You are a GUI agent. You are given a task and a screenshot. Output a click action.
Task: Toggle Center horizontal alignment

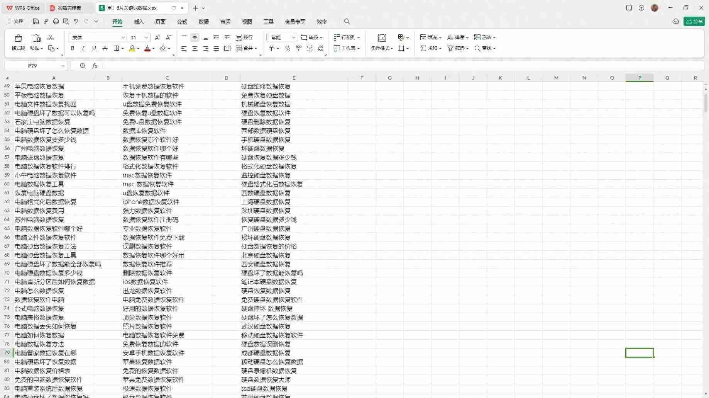click(195, 48)
